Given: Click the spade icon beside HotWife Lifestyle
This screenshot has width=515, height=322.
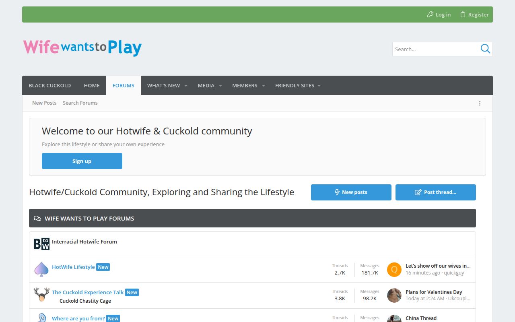Looking at the screenshot, I should 41,269.
